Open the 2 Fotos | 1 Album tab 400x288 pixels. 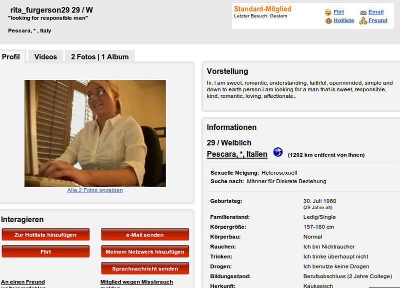pyautogui.click(x=99, y=56)
